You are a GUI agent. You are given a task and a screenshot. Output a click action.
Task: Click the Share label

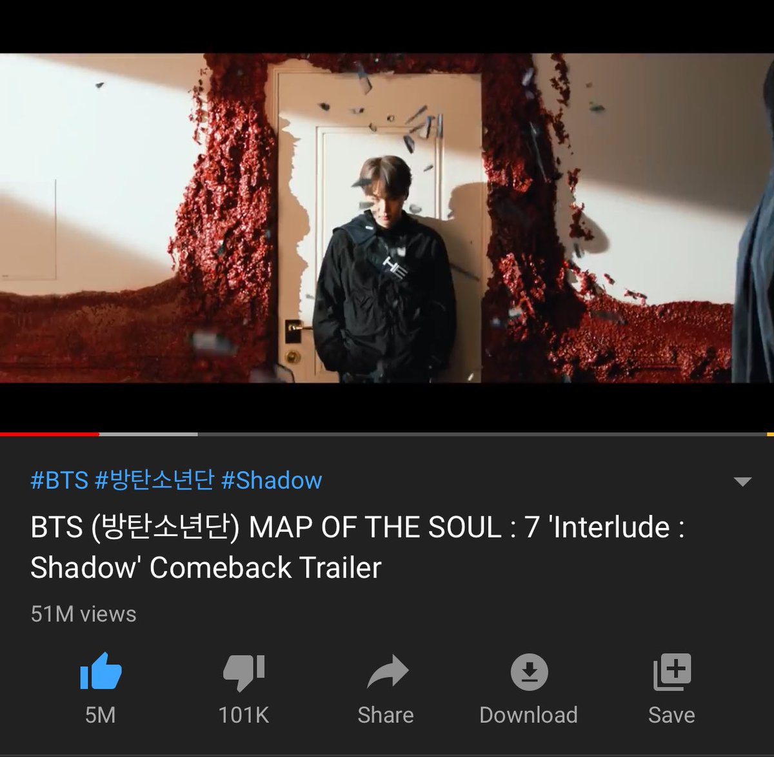coord(386,715)
